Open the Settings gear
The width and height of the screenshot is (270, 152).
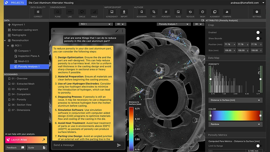(x=257, y=12)
